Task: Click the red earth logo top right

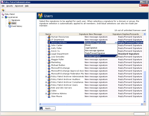Action: tap(143, 6)
